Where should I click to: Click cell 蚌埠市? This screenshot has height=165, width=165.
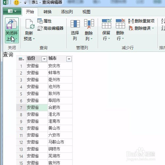pos(60,73)
